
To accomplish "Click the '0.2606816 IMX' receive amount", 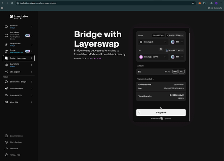I will click(x=177, y=95).
